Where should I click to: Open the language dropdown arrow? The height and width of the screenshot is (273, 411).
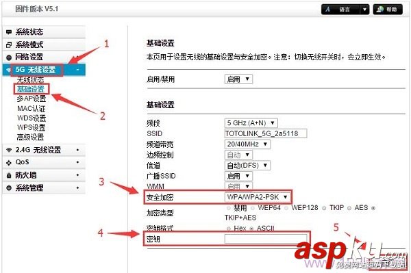[364, 10]
